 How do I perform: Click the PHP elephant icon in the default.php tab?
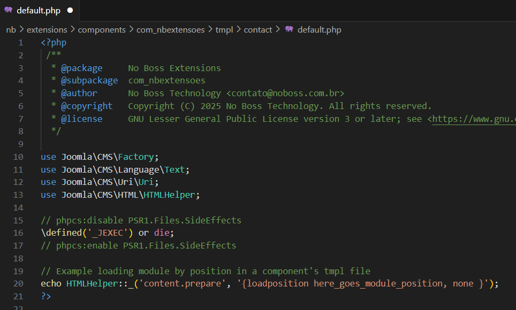[8, 10]
